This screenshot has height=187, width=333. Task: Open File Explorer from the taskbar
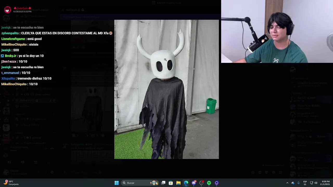click(x=178, y=183)
